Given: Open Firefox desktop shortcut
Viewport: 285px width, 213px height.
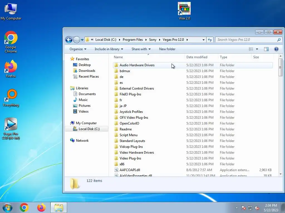Looking at the screenshot, I should tap(11, 69).
